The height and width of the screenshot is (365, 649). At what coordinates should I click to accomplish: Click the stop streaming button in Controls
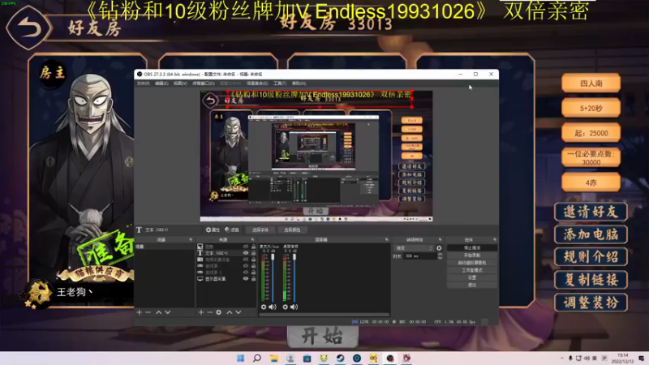[x=472, y=248]
